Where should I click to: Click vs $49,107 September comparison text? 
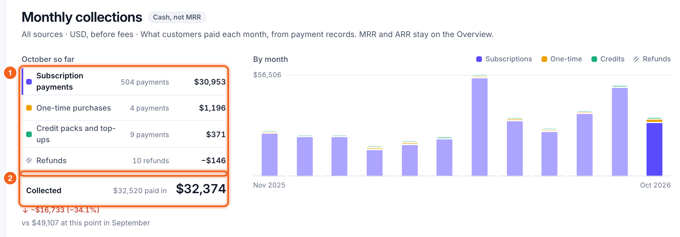[x=86, y=223]
